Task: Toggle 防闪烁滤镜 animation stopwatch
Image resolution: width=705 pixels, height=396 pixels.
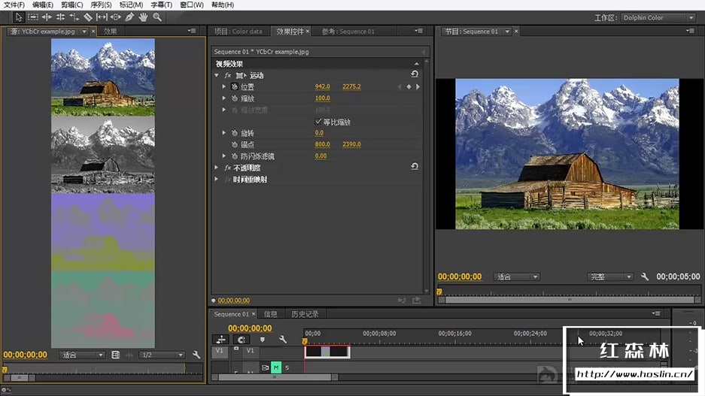Action: click(234, 156)
